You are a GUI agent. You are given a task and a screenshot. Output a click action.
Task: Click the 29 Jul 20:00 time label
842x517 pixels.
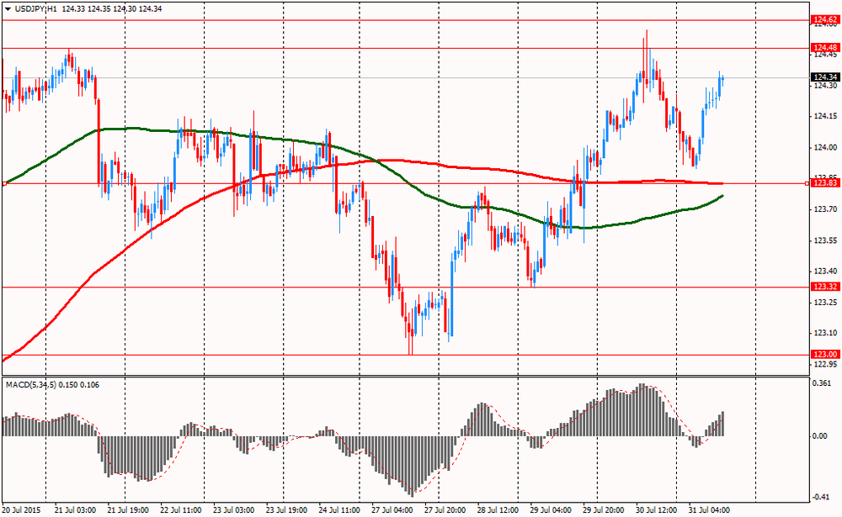pyautogui.click(x=603, y=510)
